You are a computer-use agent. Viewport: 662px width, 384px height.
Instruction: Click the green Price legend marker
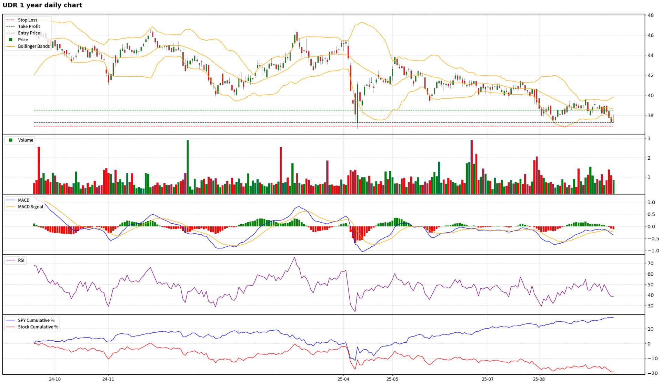pos(11,40)
